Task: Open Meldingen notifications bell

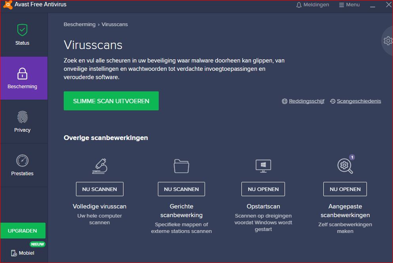Action: click(x=313, y=5)
